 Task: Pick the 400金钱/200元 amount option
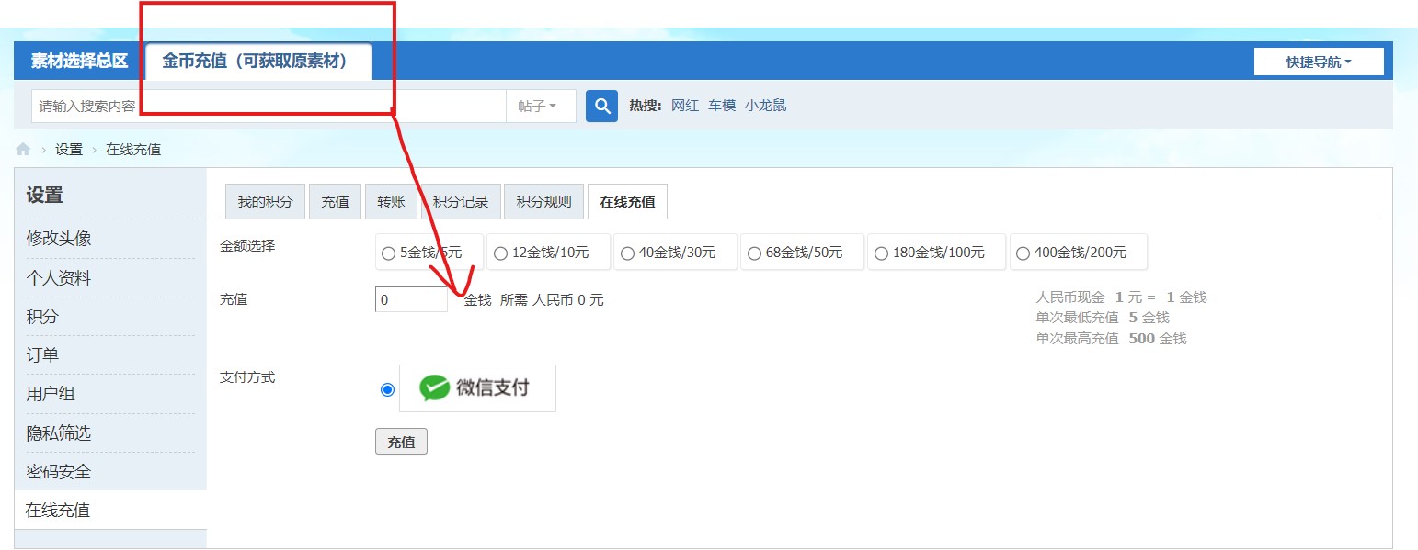click(1078, 253)
